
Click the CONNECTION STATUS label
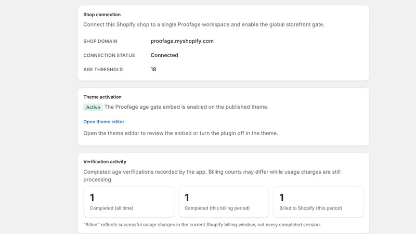109,56
